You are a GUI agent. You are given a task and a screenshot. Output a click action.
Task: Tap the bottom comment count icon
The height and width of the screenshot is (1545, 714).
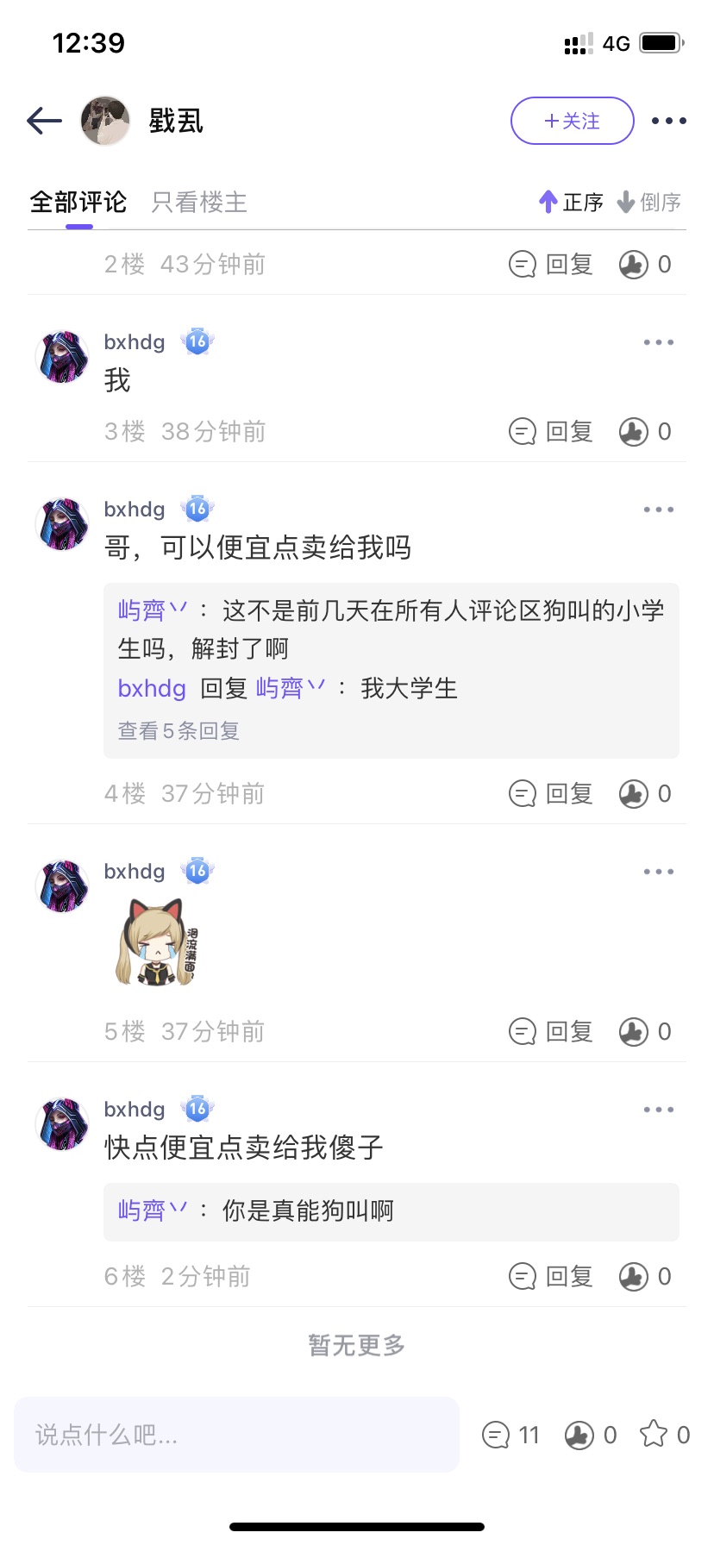(x=510, y=1435)
